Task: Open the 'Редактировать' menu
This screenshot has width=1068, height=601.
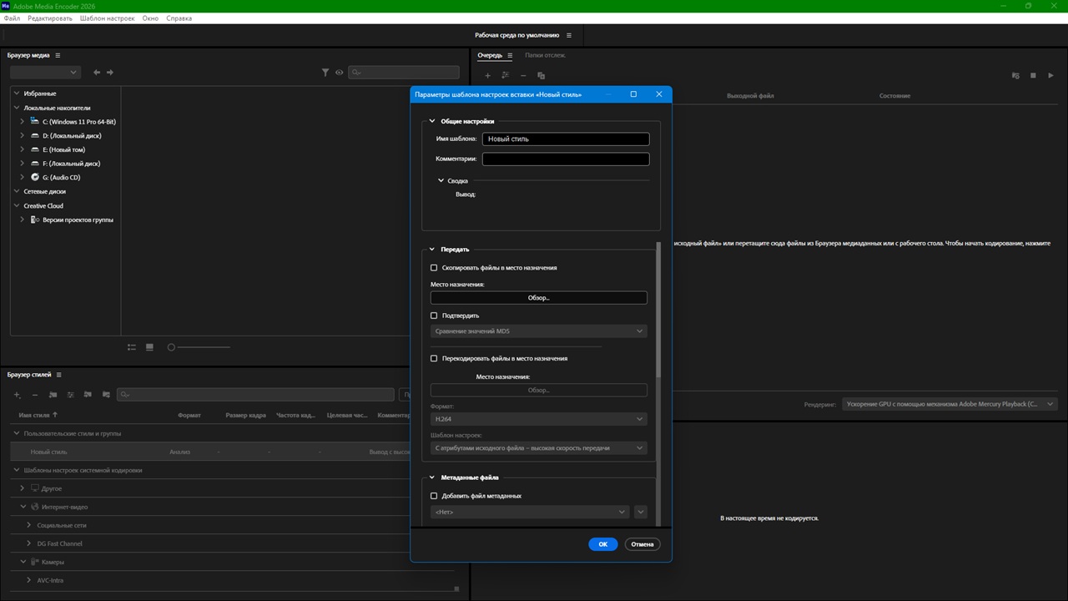Action: (50, 18)
